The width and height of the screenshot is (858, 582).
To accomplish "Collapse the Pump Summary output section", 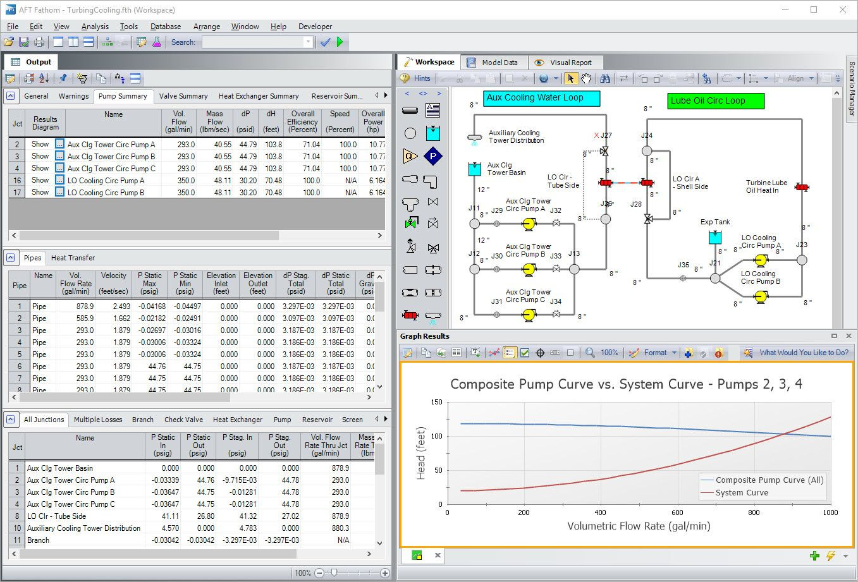I will pyautogui.click(x=11, y=96).
